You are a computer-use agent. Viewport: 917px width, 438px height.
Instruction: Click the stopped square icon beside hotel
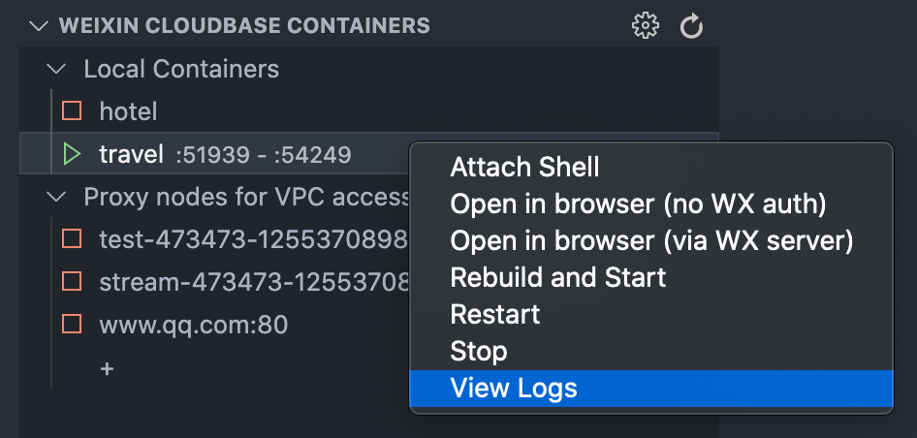(x=72, y=111)
